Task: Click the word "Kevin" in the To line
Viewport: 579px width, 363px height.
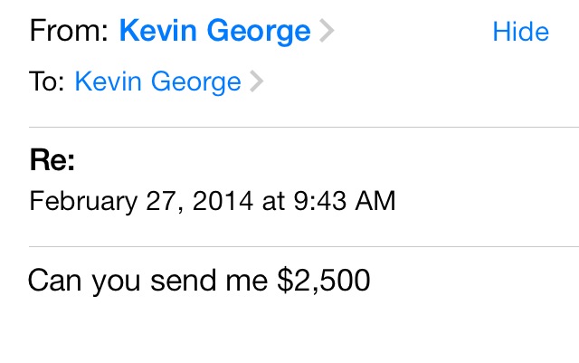Action: (107, 82)
